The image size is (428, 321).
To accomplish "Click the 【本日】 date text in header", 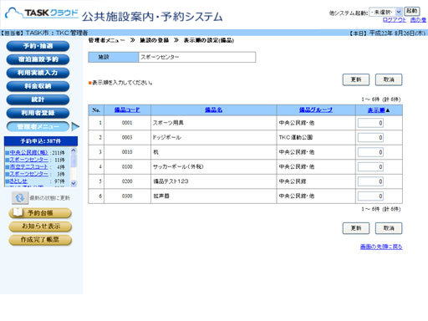I will tap(388, 33).
